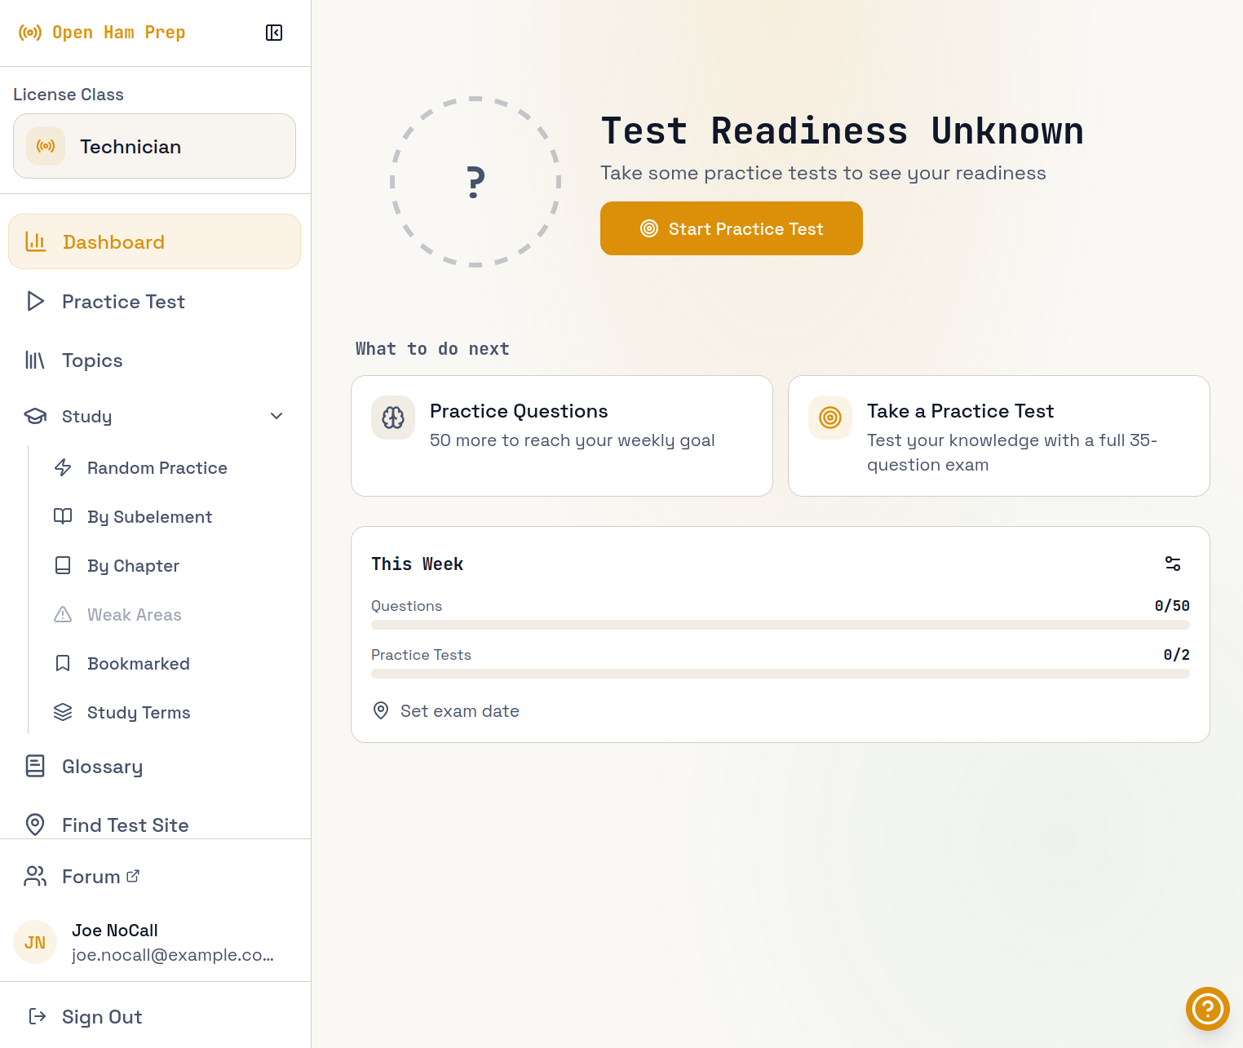
Task: Collapse the sidebar panel icon
Action: click(274, 33)
